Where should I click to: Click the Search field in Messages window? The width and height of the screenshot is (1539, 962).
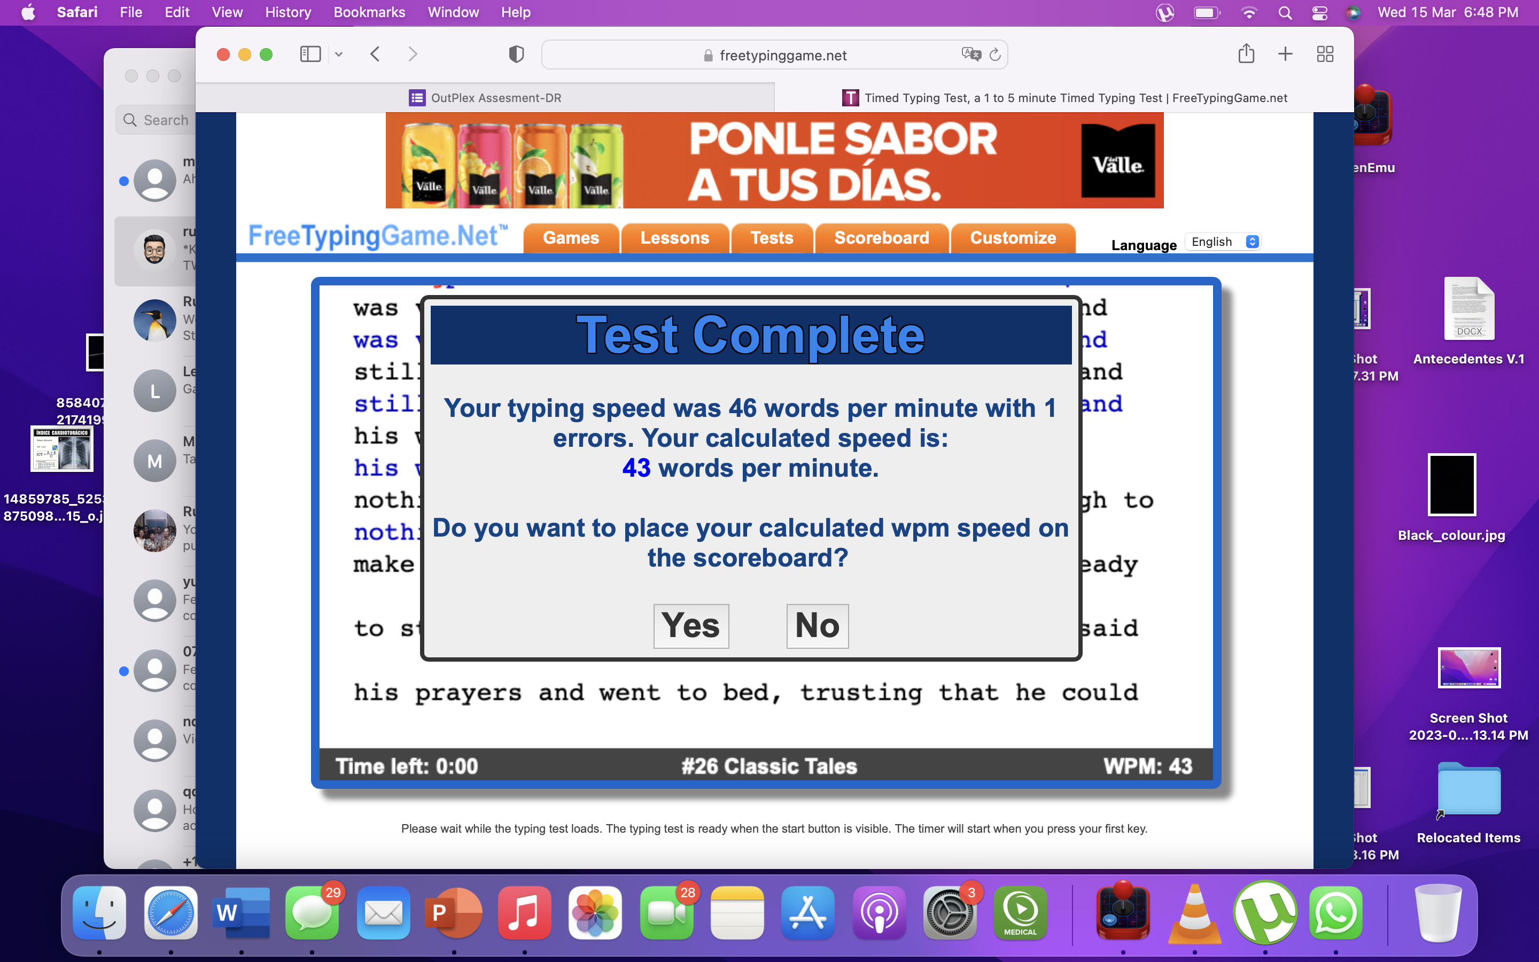point(156,120)
